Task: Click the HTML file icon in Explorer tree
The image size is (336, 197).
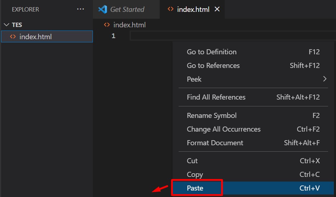Action: coord(13,37)
